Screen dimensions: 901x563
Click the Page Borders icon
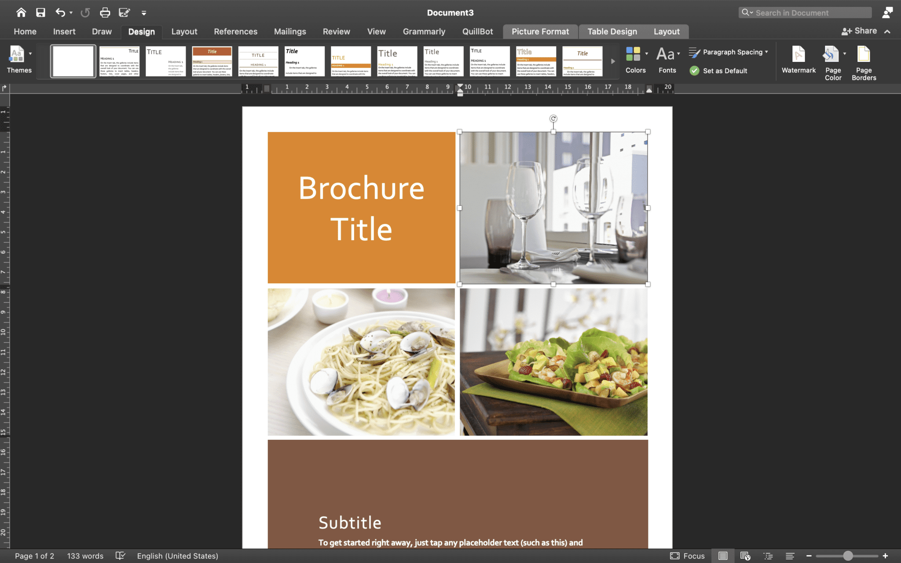863,60
